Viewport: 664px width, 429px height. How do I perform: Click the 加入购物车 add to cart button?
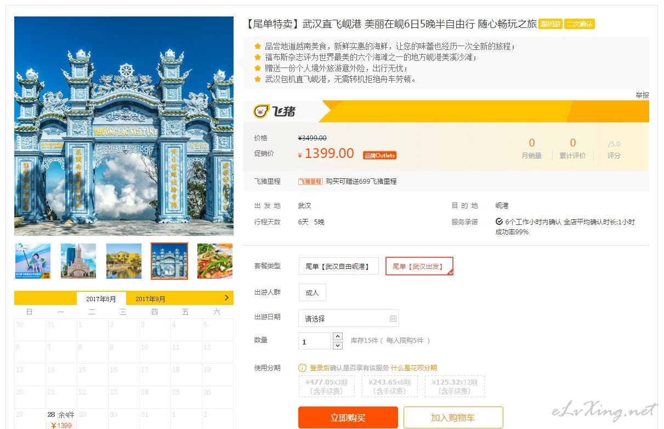453,417
